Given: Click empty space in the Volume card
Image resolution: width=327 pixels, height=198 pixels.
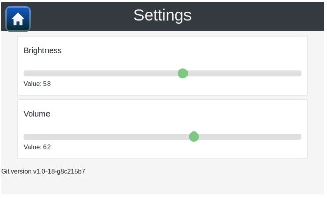Looking at the screenshot, I should point(188,115).
